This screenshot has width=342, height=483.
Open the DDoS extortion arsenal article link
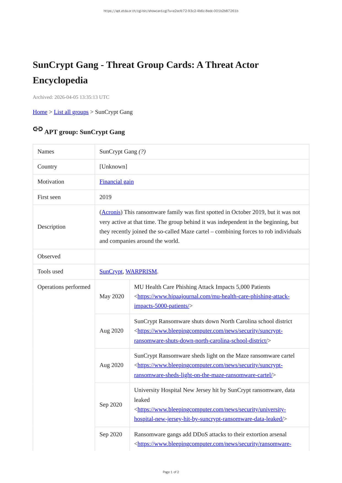(214, 444)
